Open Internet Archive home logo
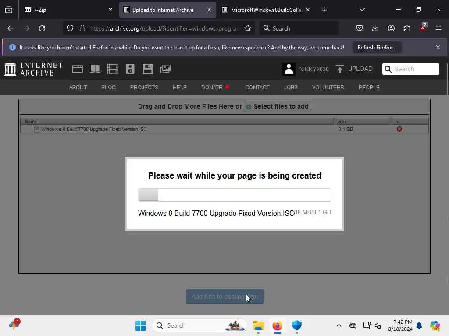The height and width of the screenshot is (336, 449). [x=33, y=69]
